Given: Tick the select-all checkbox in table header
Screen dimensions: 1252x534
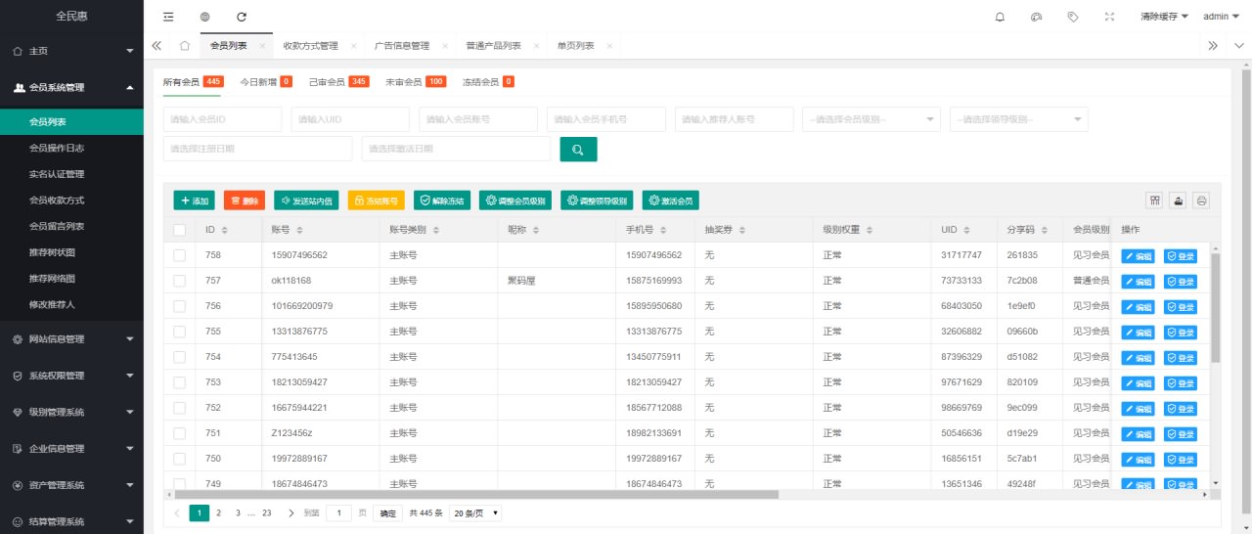Looking at the screenshot, I should pyautogui.click(x=179, y=230).
